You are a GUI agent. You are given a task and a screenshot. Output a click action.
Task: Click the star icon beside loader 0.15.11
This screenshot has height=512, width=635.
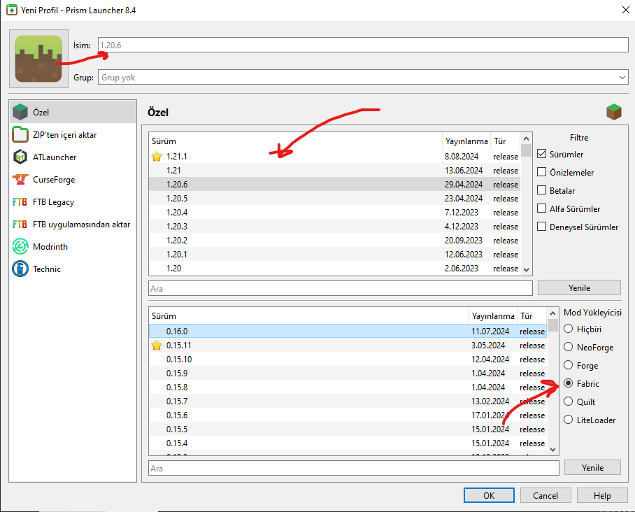(157, 345)
